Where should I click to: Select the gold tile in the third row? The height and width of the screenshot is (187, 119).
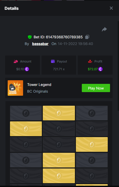(x=92, y=144)
